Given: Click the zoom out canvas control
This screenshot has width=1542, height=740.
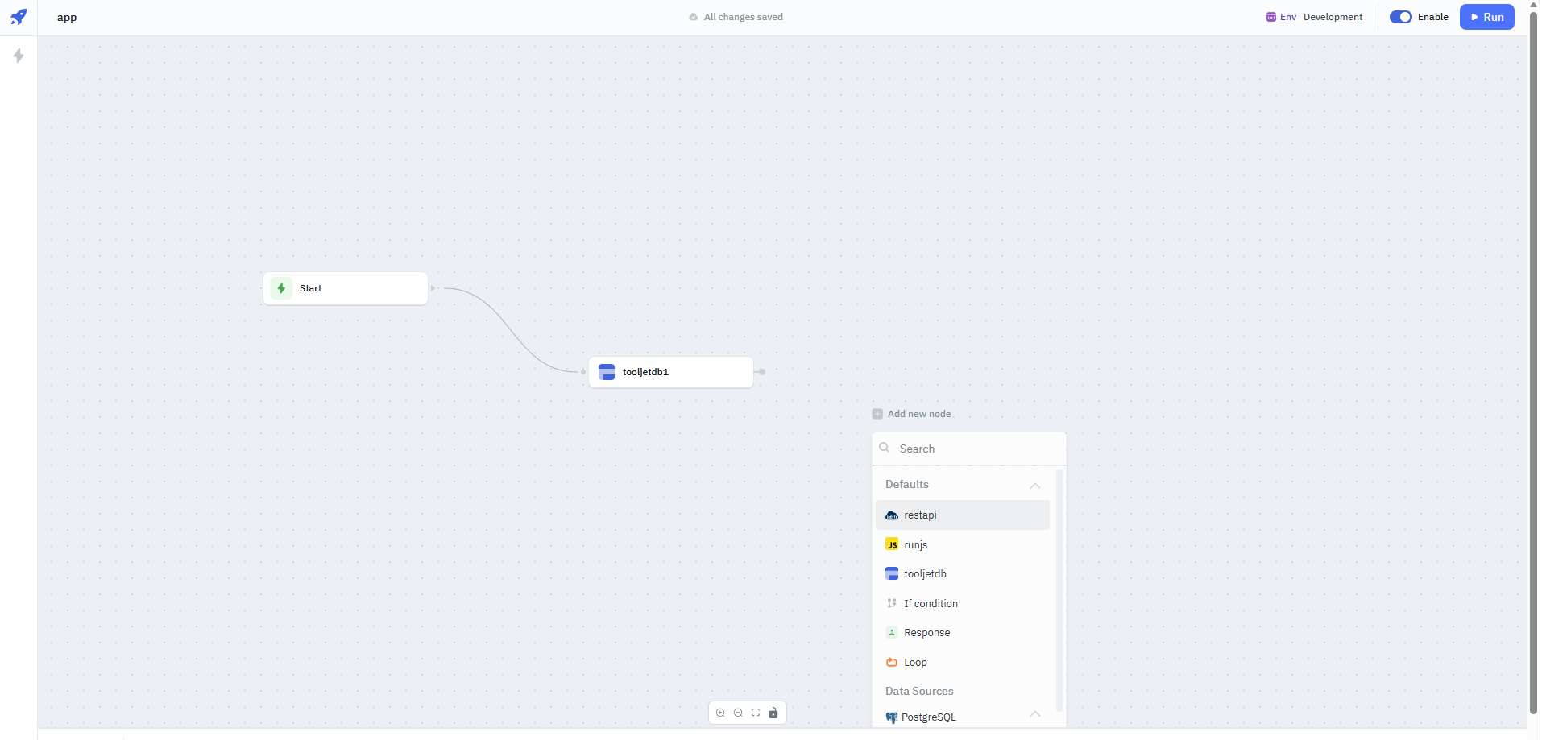Looking at the screenshot, I should 738,713.
